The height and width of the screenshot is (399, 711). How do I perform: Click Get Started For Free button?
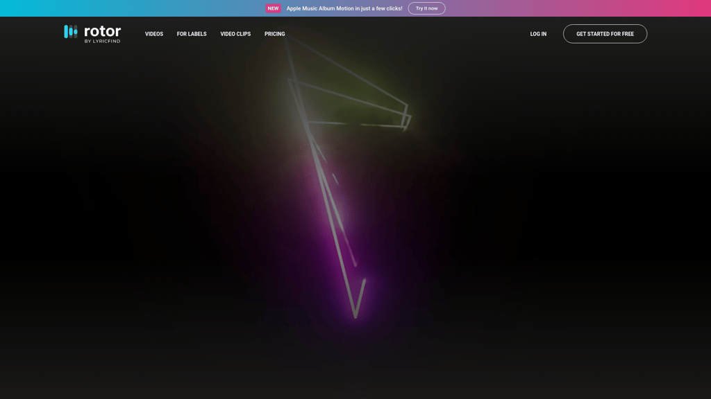point(605,34)
